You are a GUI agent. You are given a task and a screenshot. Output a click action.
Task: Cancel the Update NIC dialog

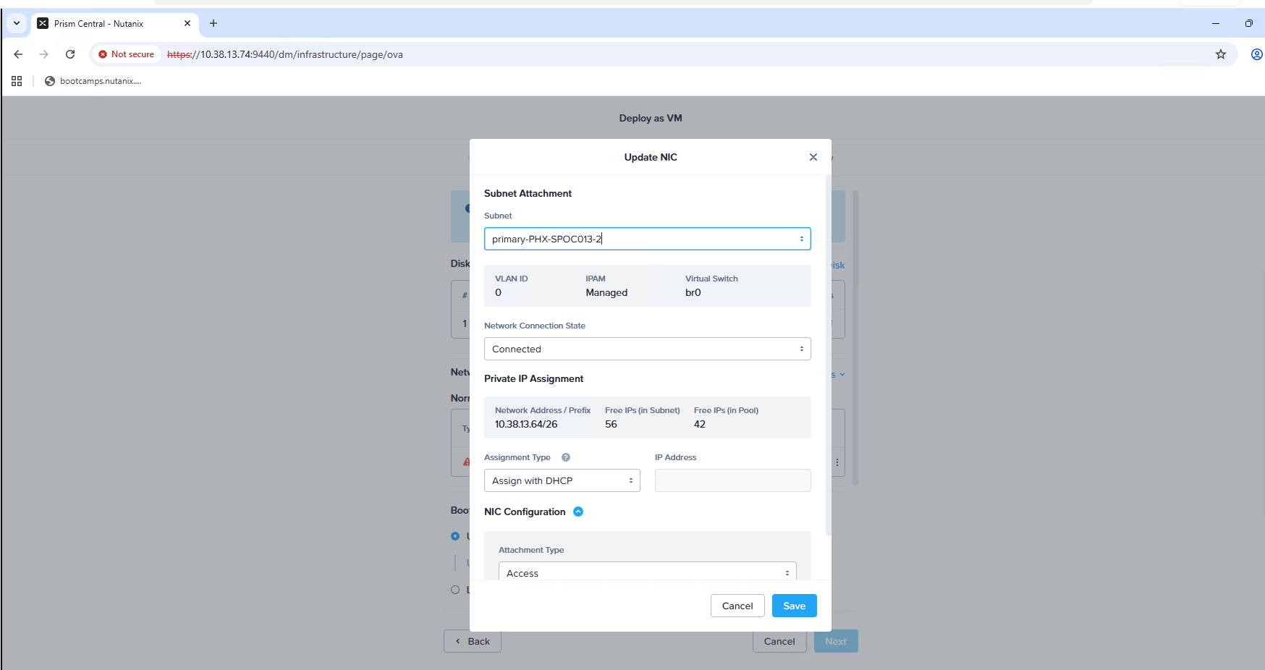737,606
